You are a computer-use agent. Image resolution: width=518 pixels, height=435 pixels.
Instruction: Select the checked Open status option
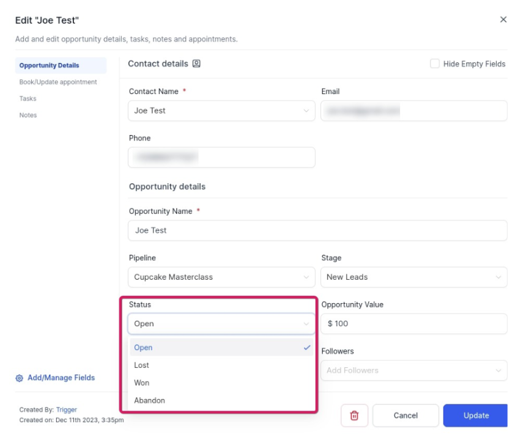tap(144, 348)
